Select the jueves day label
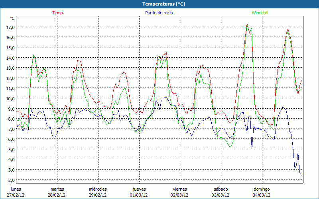The image size is (319, 199). (139, 189)
